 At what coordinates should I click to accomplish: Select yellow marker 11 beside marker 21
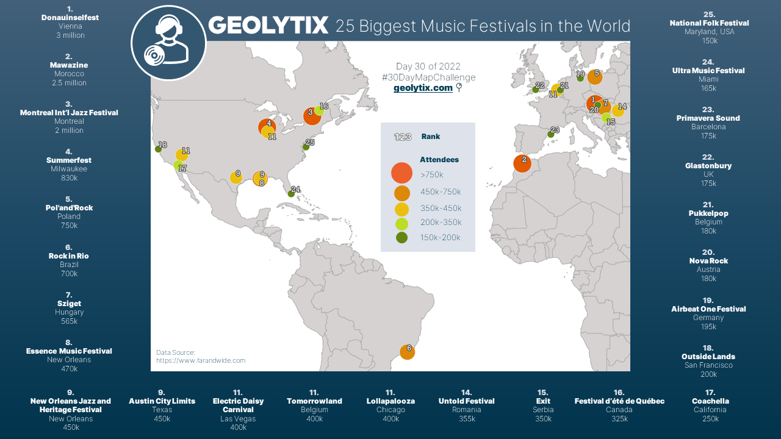556,90
